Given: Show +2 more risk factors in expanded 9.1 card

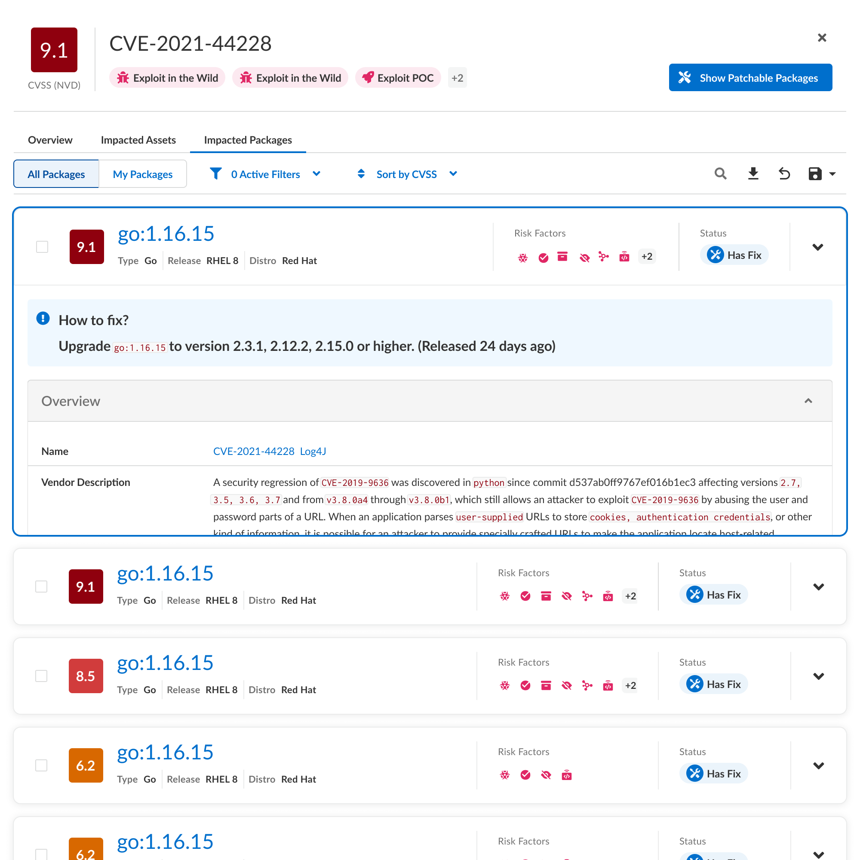Looking at the screenshot, I should (x=646, y=256).
